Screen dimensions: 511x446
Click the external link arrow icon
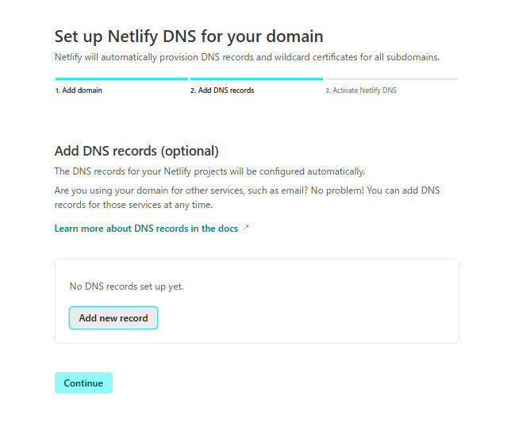(245, 229)
